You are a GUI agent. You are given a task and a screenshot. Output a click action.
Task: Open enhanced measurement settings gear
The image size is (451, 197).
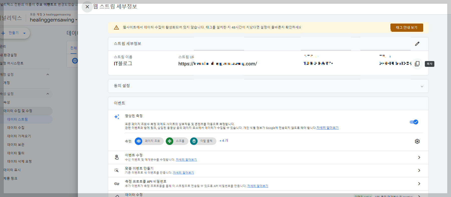tap(417, 141)
